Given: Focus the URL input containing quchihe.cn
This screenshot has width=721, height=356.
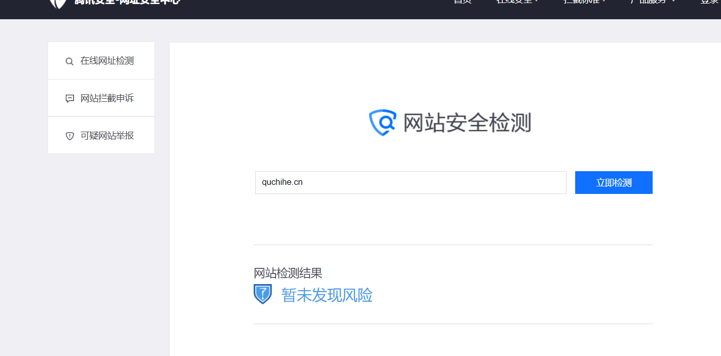Looking at the screenshot, I should tap(411, 182).
